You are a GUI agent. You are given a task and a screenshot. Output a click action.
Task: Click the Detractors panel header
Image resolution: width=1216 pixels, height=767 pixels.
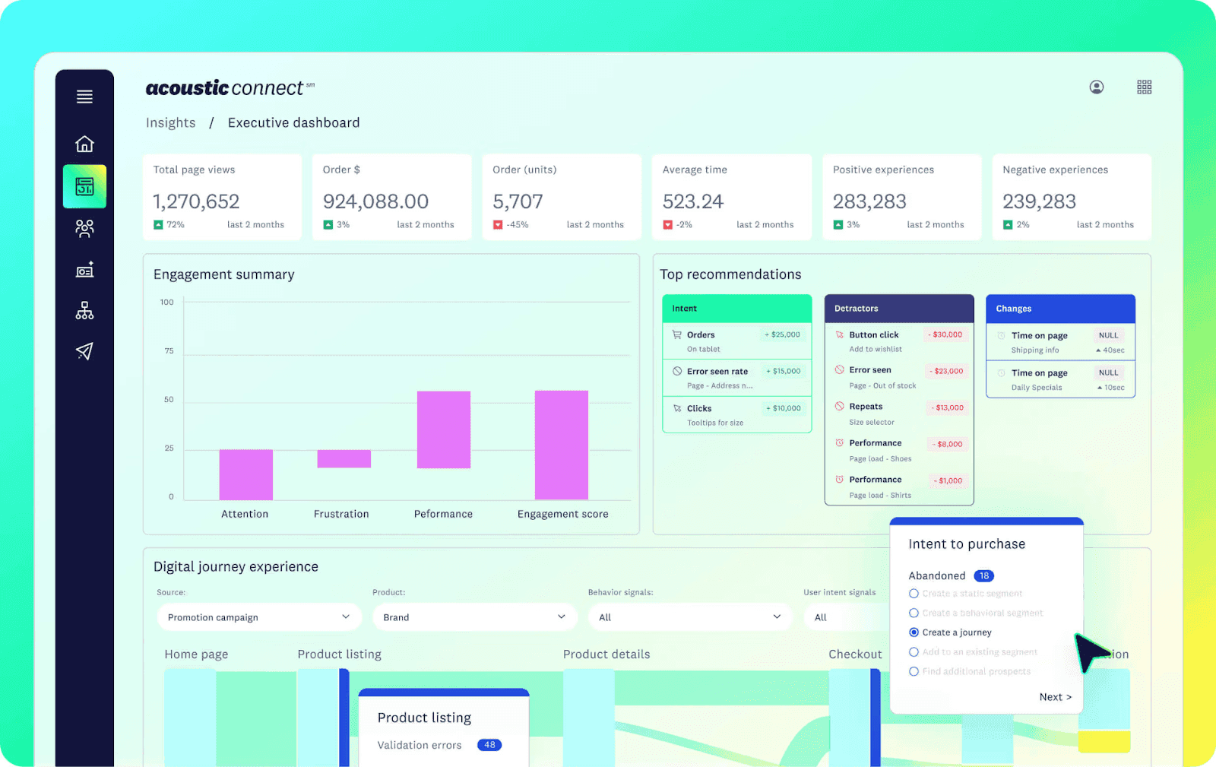click(899, 308)
